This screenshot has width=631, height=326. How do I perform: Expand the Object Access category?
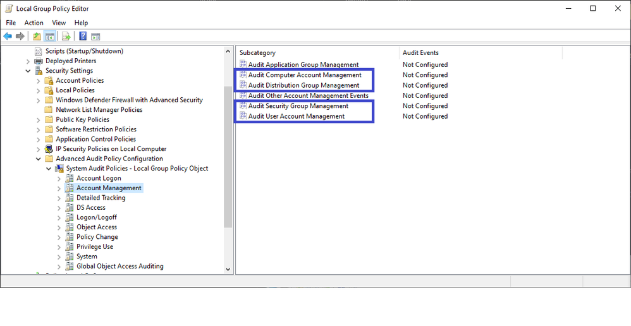59,227
